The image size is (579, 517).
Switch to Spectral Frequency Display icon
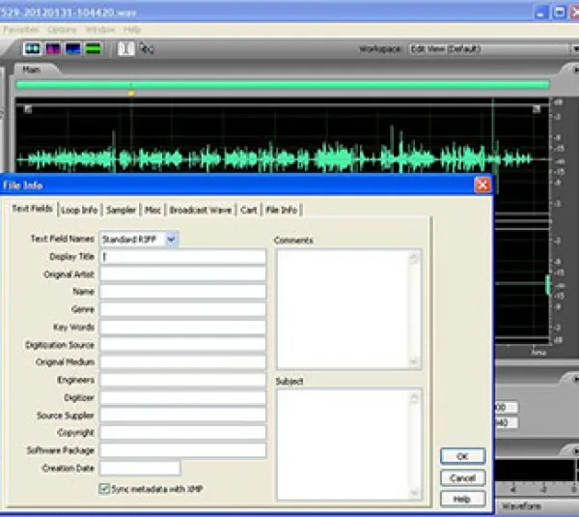[53, 48]
